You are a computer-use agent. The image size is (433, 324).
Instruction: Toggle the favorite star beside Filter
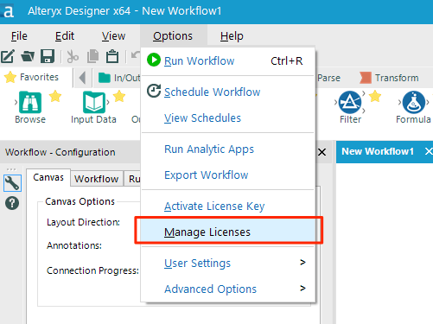(375, 96)
